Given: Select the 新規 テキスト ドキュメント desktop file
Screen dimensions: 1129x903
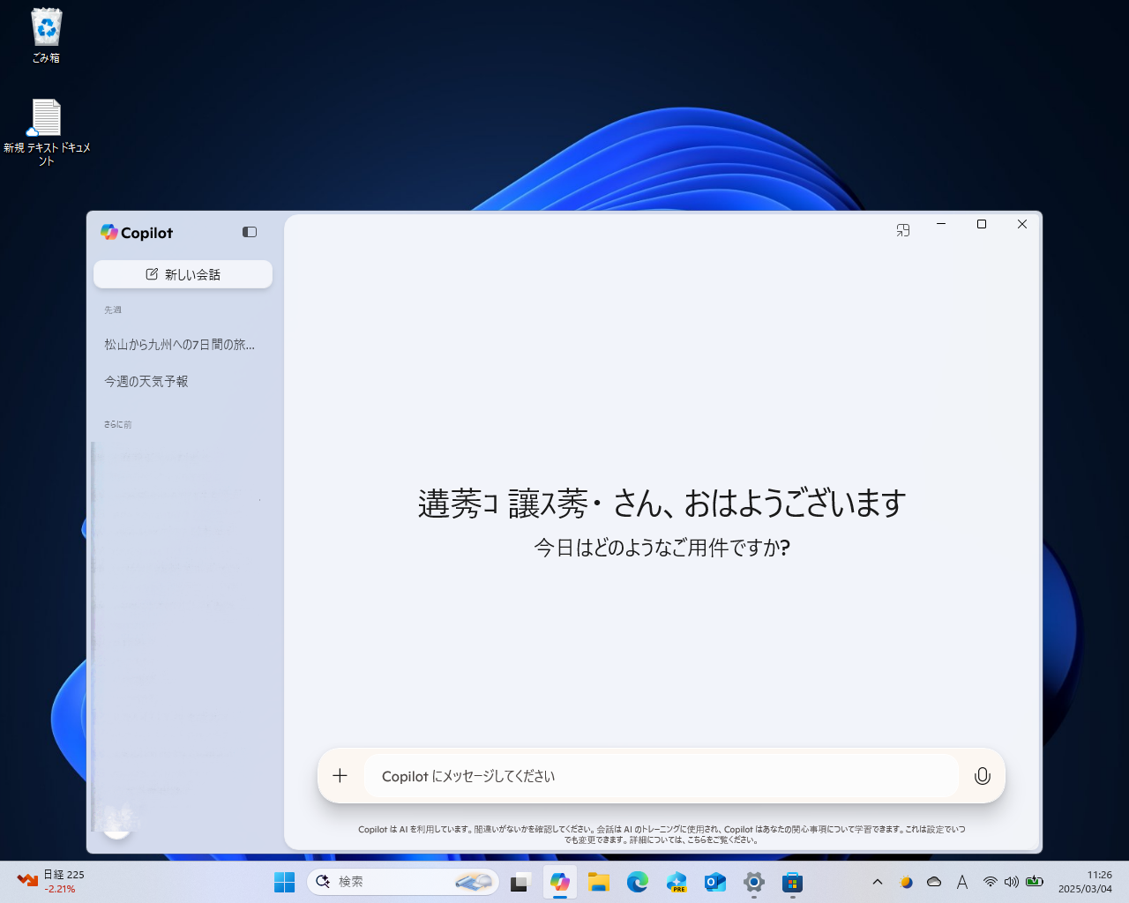Looking at the screenshot, I should pyautogui.click(x=47, y=132).
